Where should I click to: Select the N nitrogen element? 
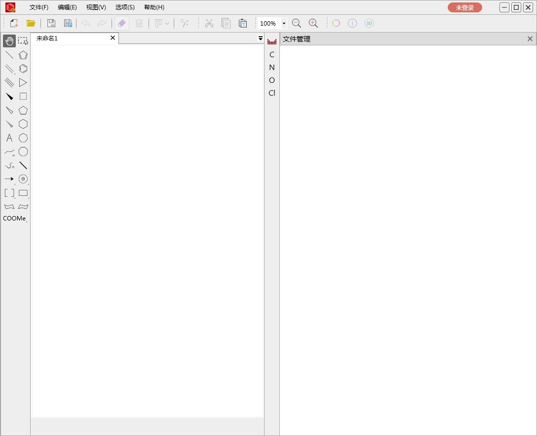[272, 68]
